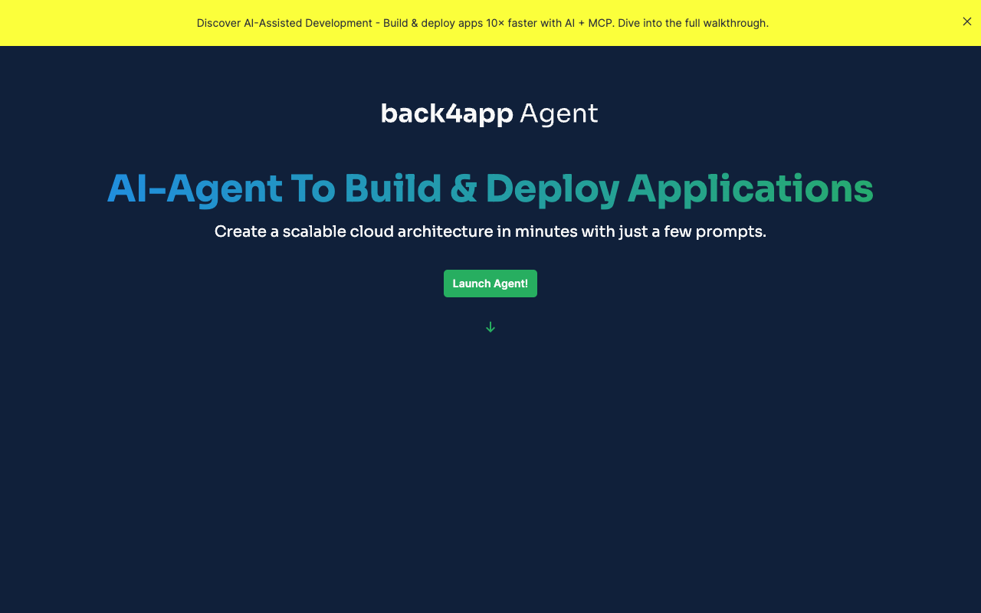Click the Launch Agent! button
The width and height of the screenshot is (981, 613).
pos(490,284)
